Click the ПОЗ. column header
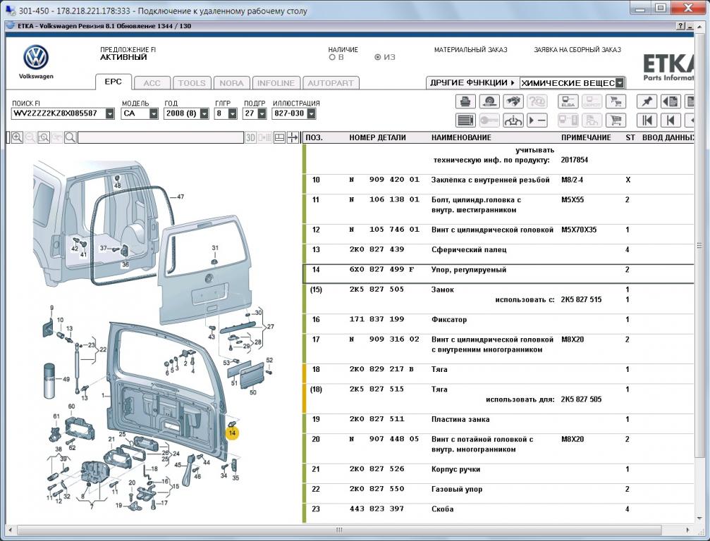 [x=314, y=137]
